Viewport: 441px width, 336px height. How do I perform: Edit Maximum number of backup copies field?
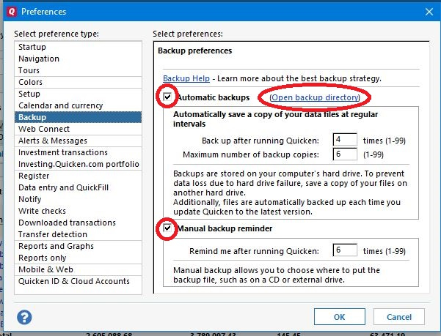click(345, 154)
